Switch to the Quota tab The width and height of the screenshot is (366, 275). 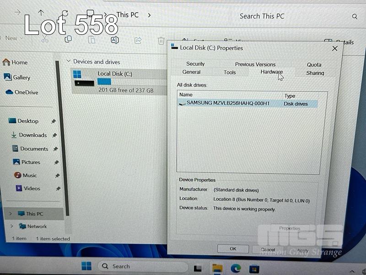(x=314, y=65)
